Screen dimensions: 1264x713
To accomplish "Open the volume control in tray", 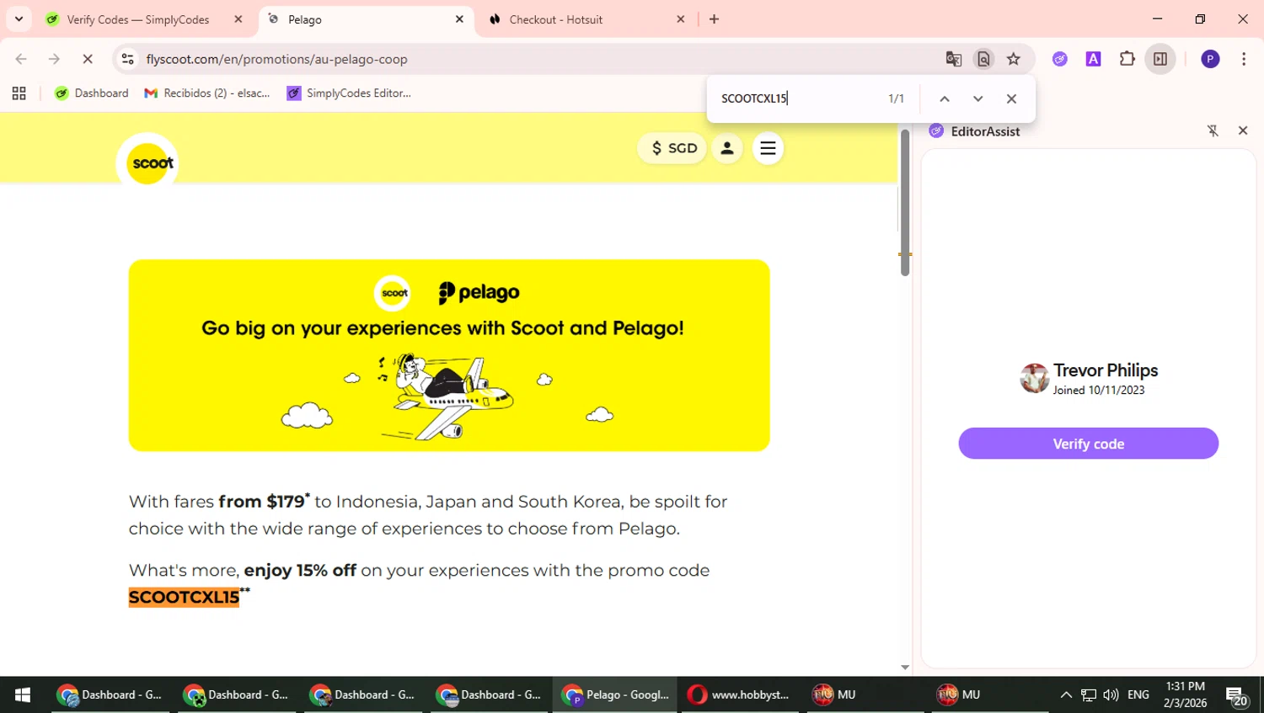I will coord(1111,694).
